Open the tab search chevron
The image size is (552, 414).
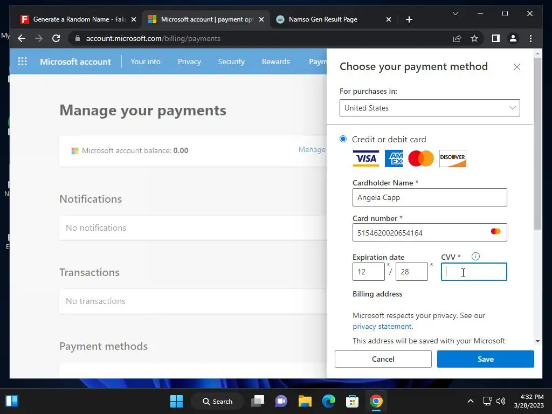[x=455, y=13]
